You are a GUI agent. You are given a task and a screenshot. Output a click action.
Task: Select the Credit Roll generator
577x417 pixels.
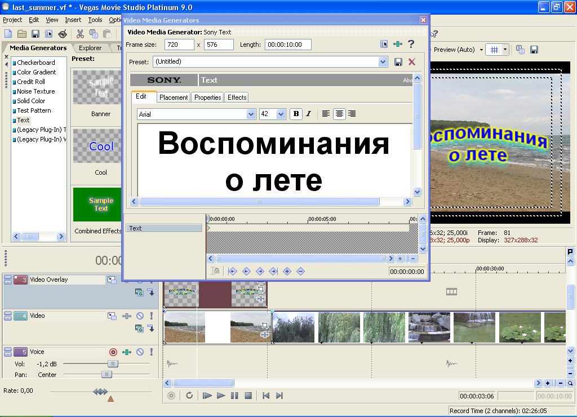click(x=31, y=82)
